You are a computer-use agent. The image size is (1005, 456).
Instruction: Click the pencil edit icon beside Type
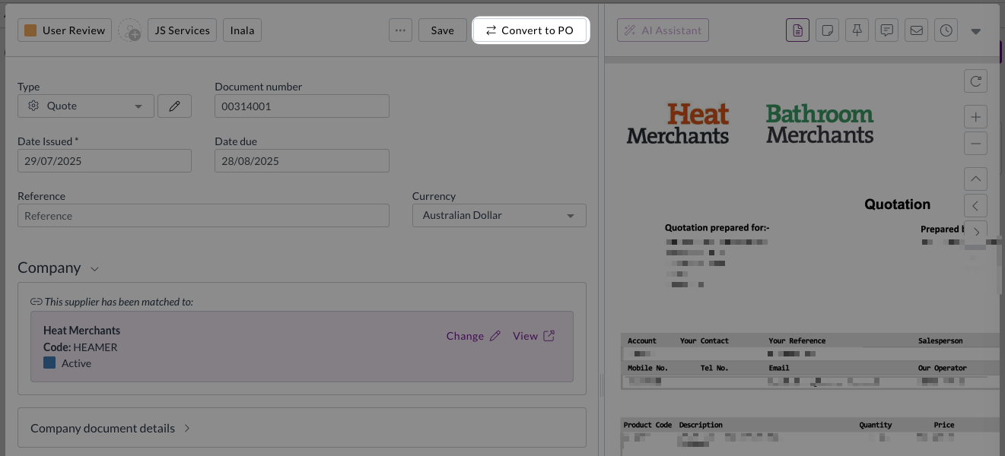coord(174,106)
